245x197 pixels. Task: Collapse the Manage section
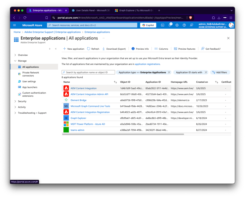(x=15, y=61)
